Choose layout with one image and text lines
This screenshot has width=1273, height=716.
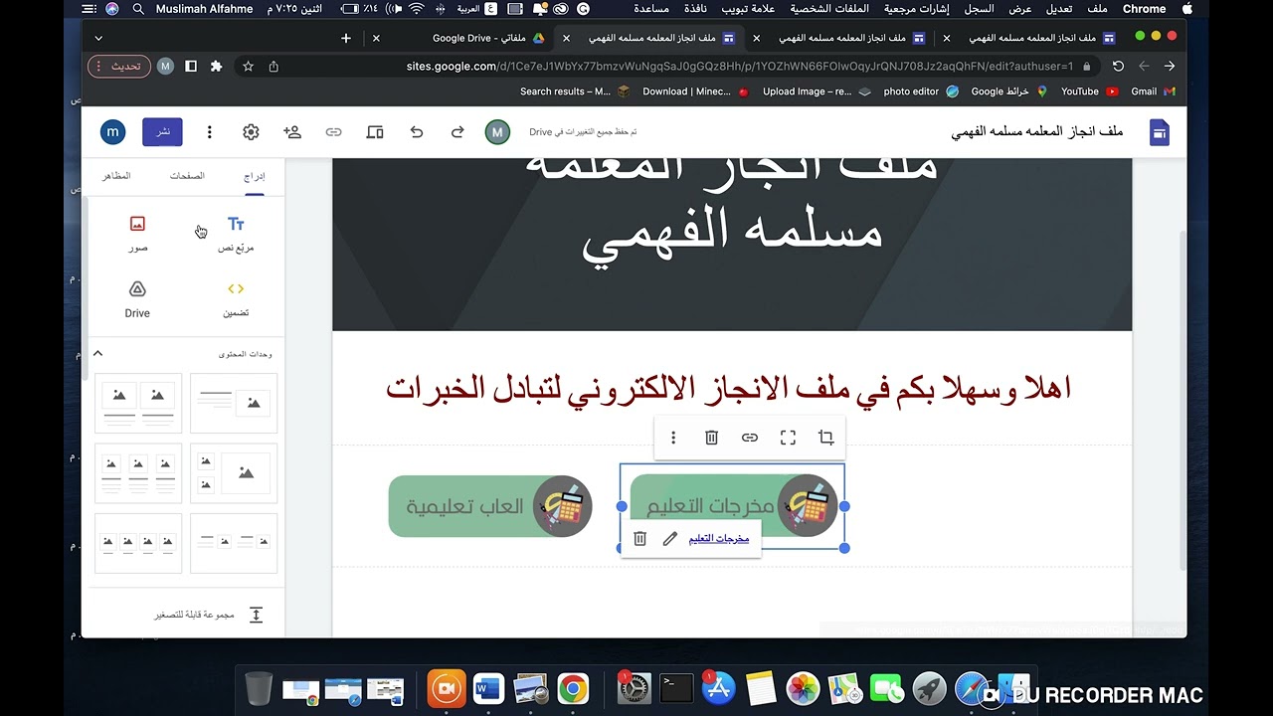pyautogui.click(x=234, y=403)
